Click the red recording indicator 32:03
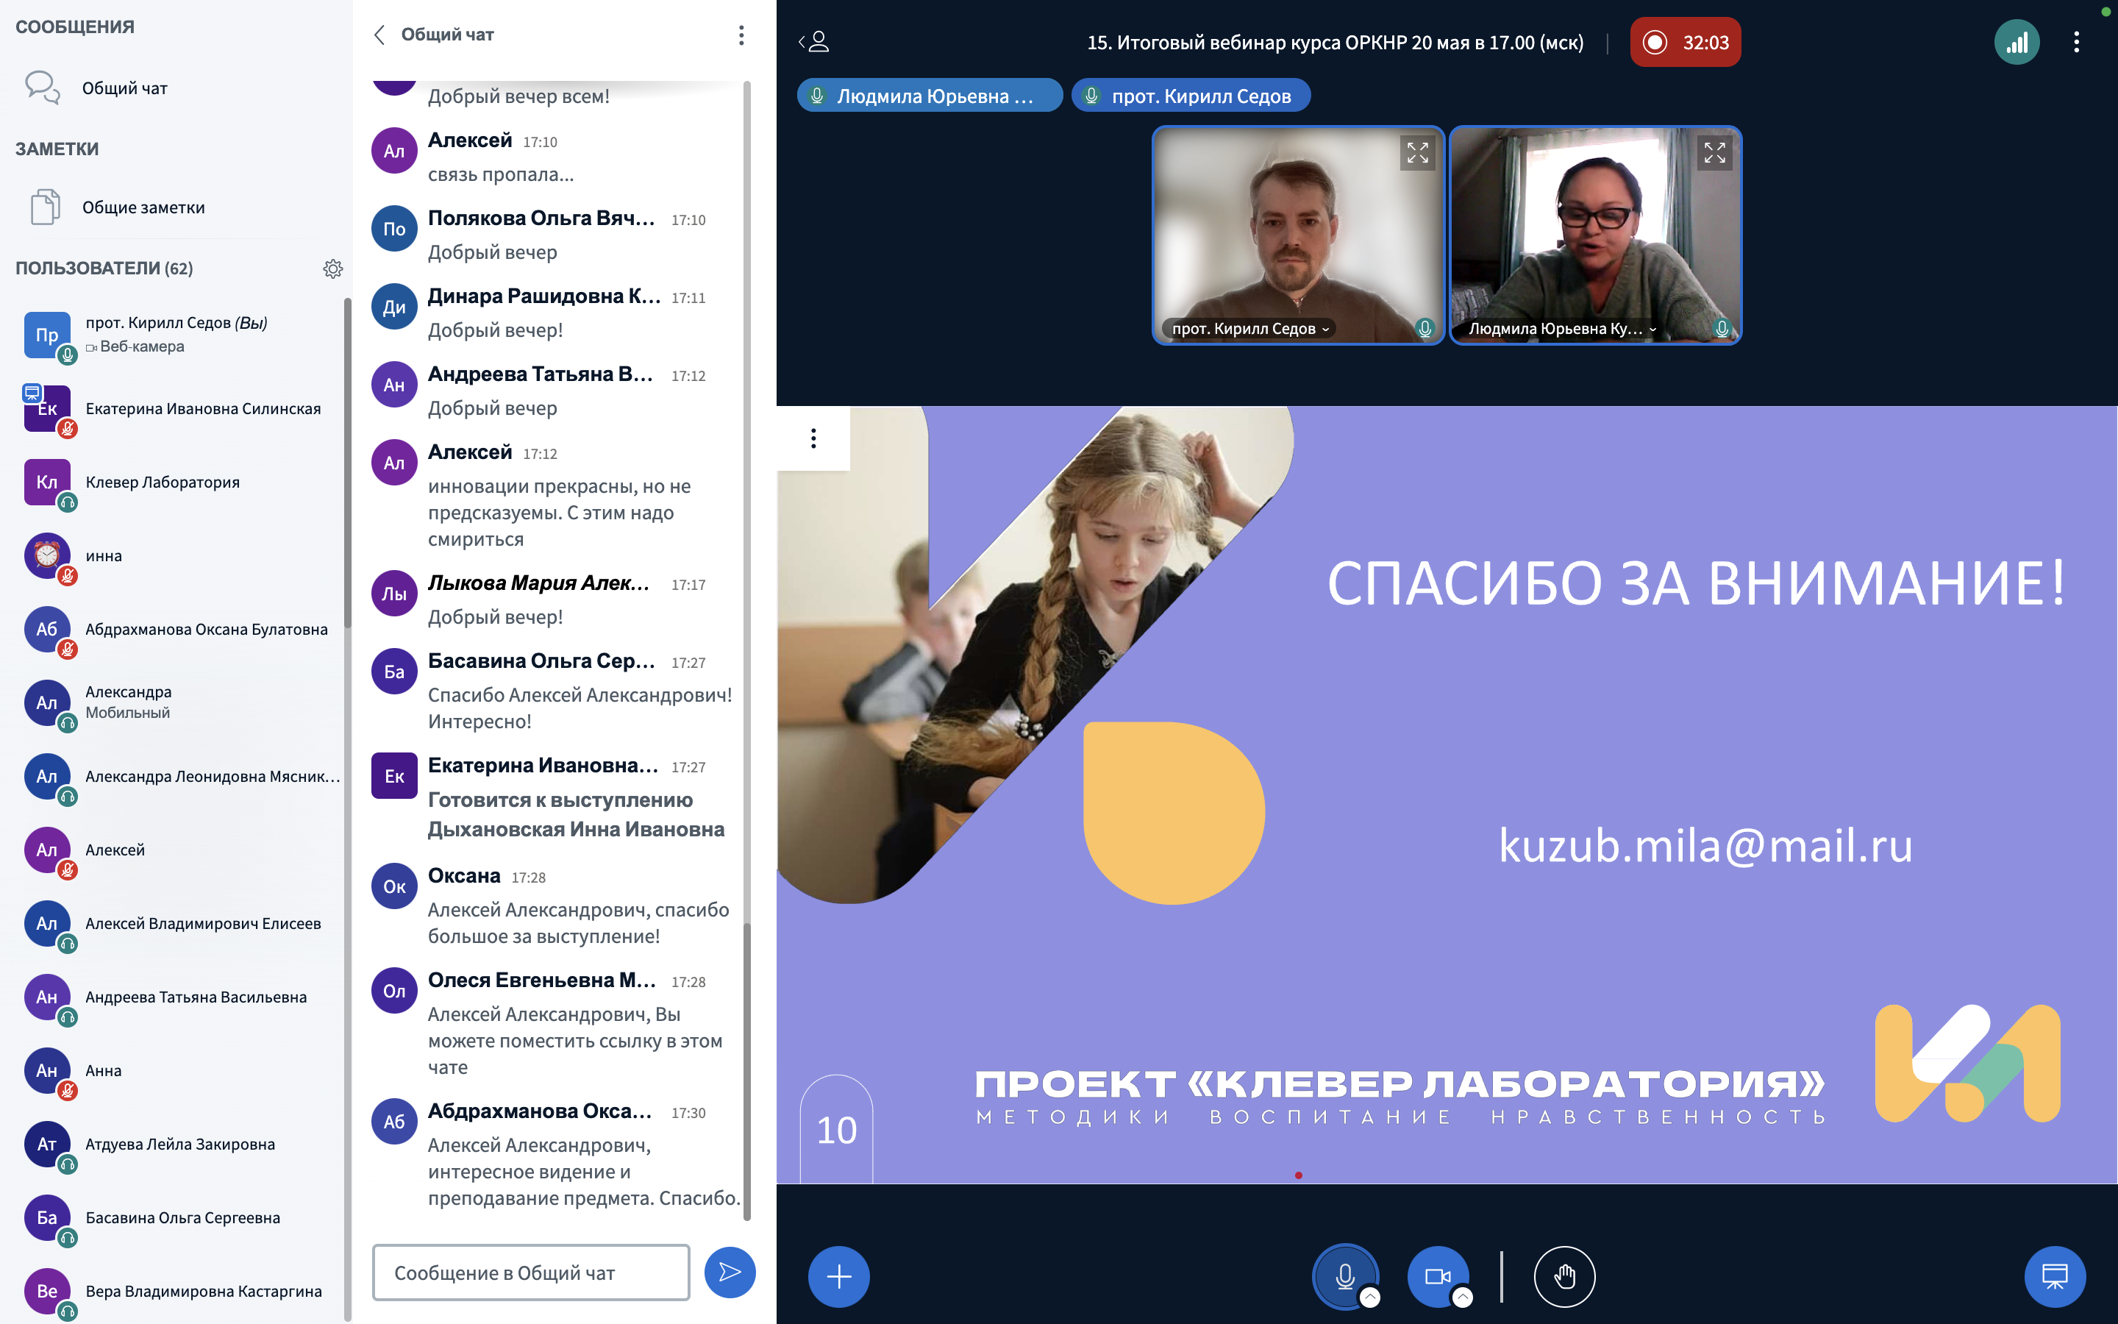The width and height of the screenshot is (2118, 1324). click(1685, 42)
